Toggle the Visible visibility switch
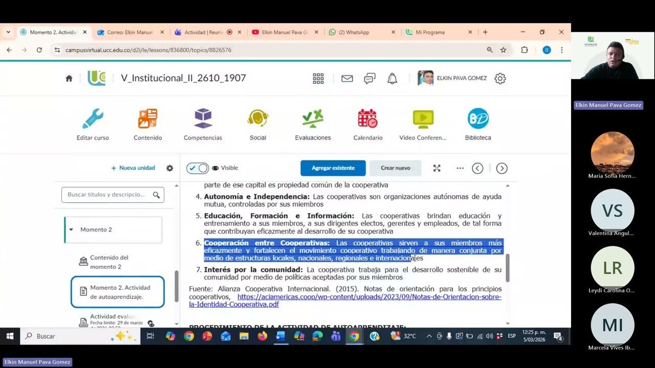655x368 pixels. pyautogui.click(x=198, y=168)
